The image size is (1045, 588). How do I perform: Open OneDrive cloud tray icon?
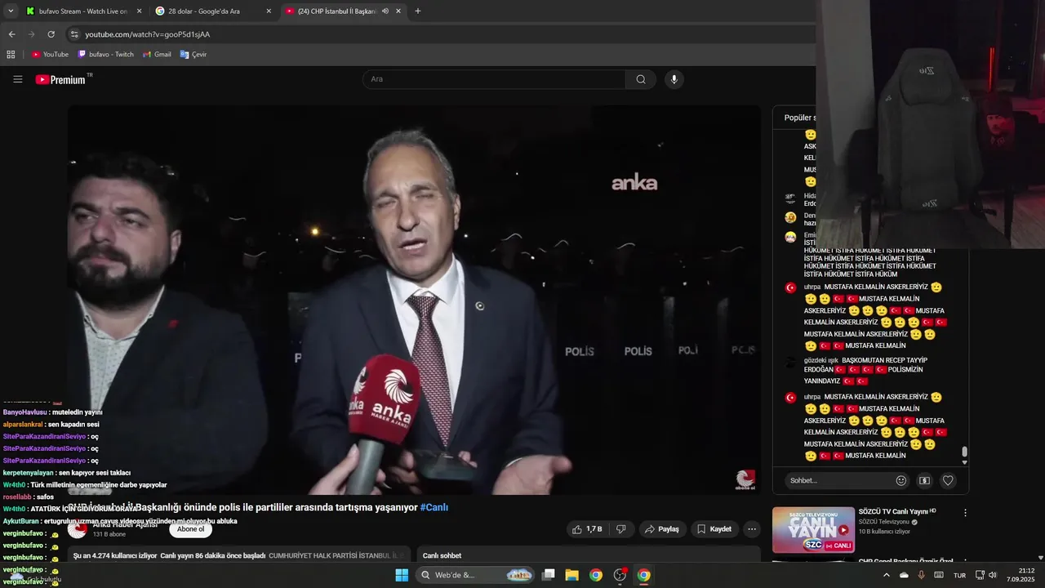point(904,575)
